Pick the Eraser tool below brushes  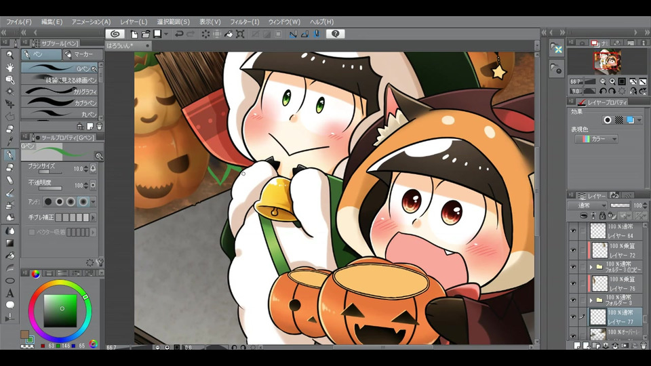tap(10, 167)
